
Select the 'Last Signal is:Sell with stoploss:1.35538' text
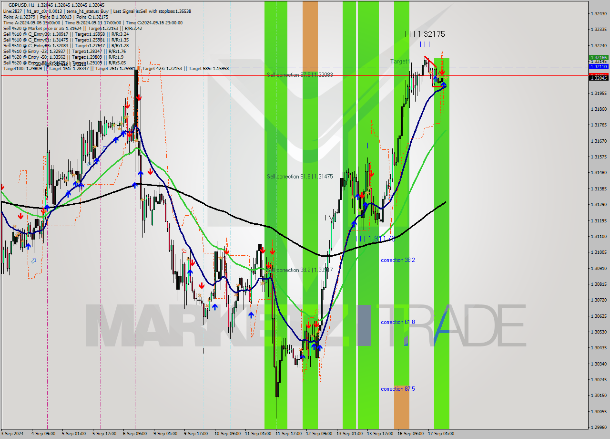[151, 11]
